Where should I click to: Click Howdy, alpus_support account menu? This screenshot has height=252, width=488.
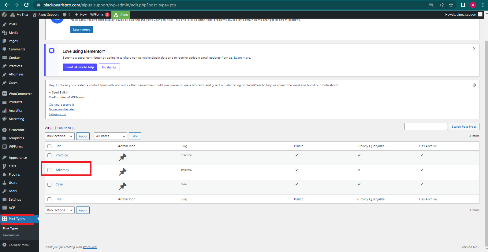point(464,14)
